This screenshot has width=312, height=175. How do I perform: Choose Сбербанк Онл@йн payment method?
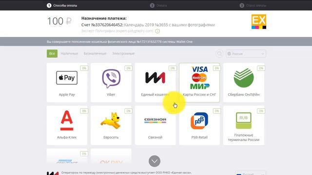pyautogui.click(x=244, y=83)
